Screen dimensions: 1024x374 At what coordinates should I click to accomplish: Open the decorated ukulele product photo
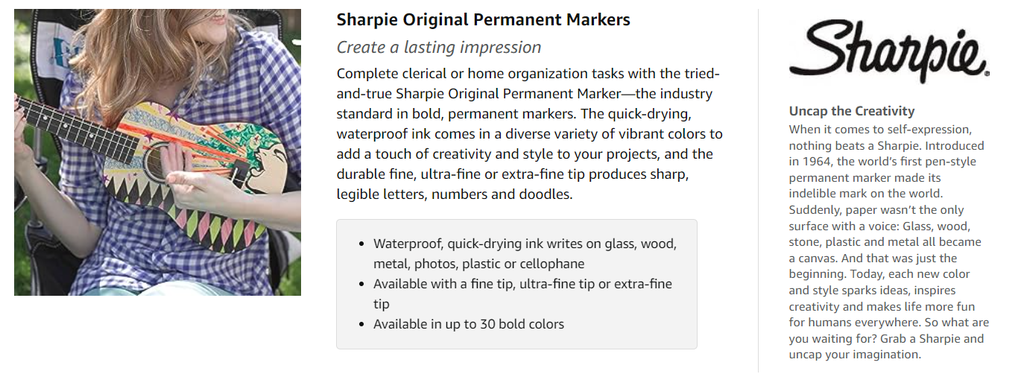coord(157,152)
